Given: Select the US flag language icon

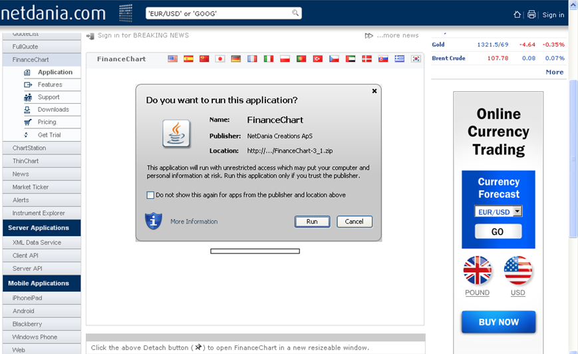Looking at the screenshot, I should pos(172,59).
